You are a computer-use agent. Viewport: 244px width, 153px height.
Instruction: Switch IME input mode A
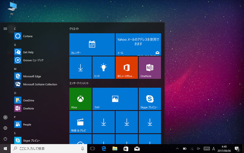click(213, 149)
